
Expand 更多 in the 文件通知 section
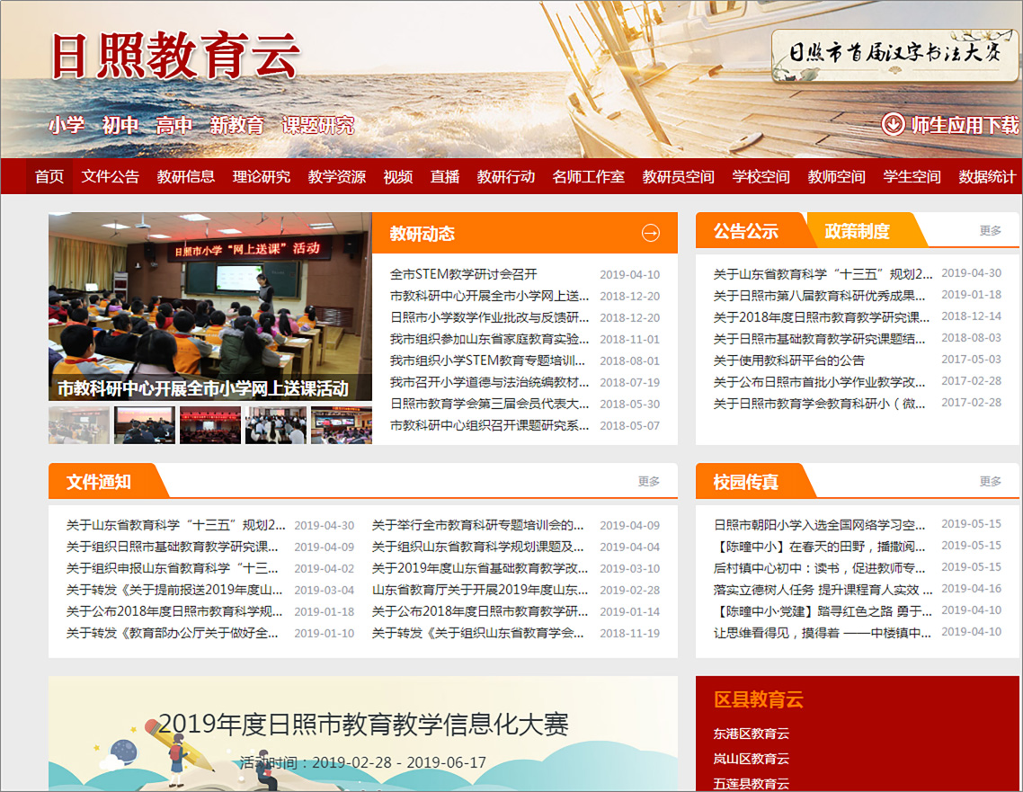(x=649, y=482)
